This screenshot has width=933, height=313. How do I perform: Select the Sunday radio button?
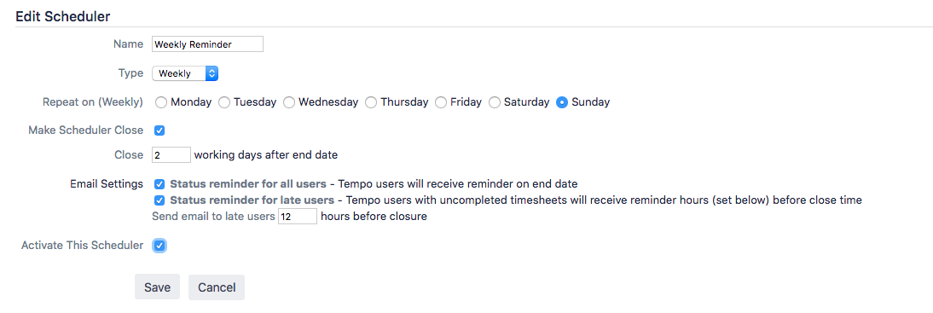tap(562, 102)
